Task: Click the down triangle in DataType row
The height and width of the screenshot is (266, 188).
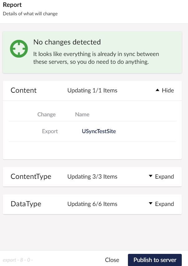Action: [x=151, y=203]
